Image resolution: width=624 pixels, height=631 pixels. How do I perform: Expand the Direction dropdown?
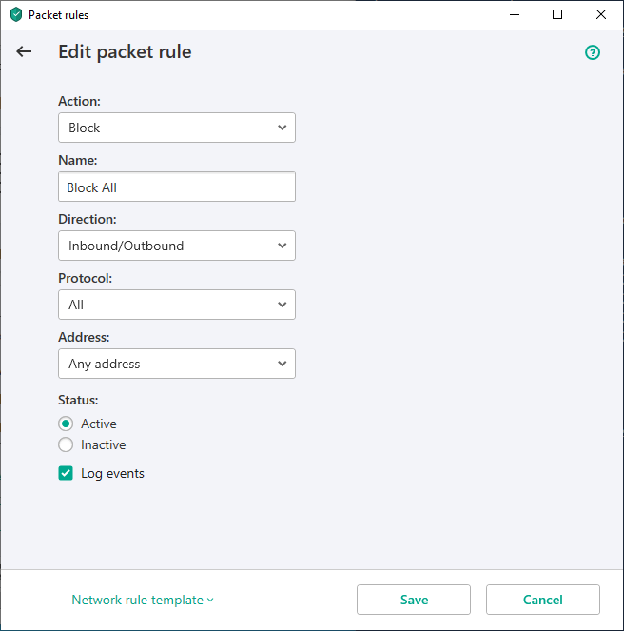[x=176, y=246]
